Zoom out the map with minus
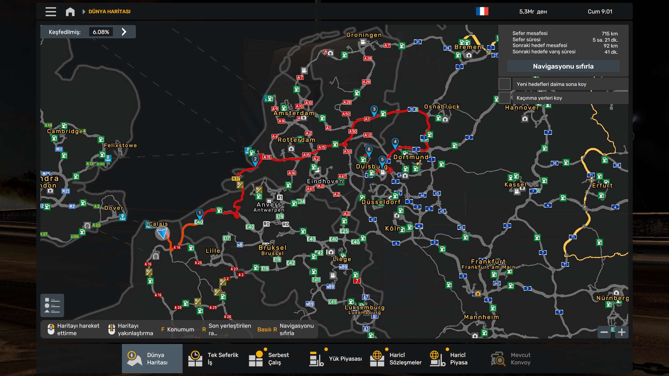The image size is (669, 376). pyautogui.click(x=604, y=332)
